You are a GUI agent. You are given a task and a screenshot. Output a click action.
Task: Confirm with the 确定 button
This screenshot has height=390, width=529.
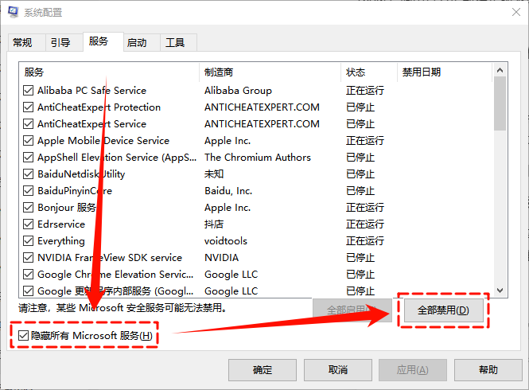coord(263,370)
